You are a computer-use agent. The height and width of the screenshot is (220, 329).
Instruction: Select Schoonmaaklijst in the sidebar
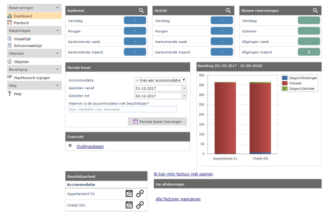[x=28, y=45]
